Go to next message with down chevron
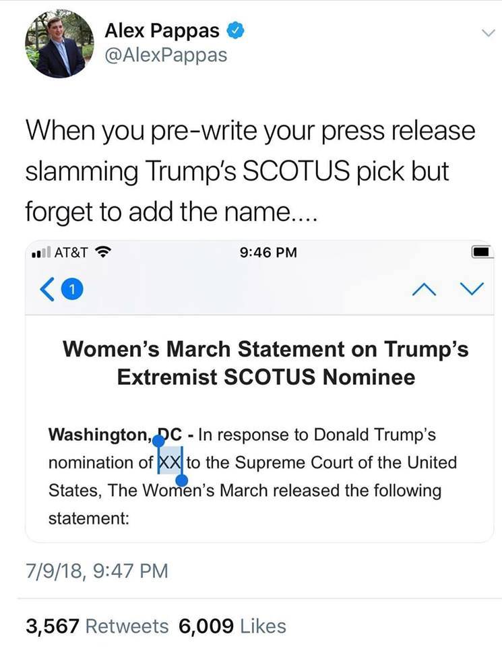The height and width of the screenshot is (647, 502). [x=472, y=288]
